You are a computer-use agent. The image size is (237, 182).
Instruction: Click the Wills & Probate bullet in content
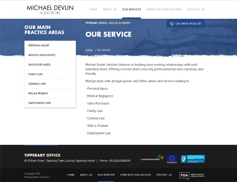97,126
